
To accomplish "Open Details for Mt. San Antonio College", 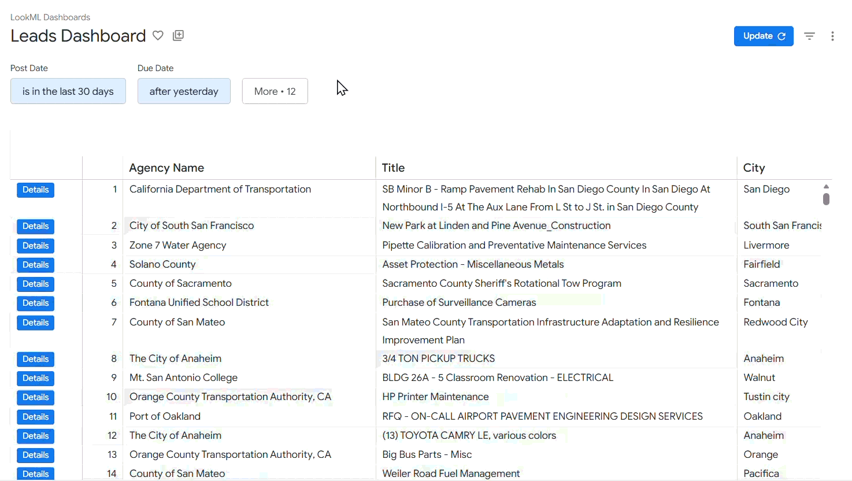I will click(35, 378).
